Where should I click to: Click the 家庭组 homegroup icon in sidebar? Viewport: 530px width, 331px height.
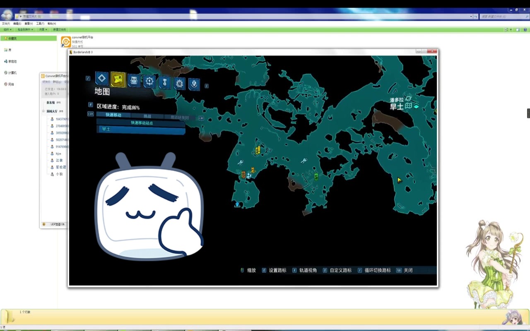click(x=5, y=61)
